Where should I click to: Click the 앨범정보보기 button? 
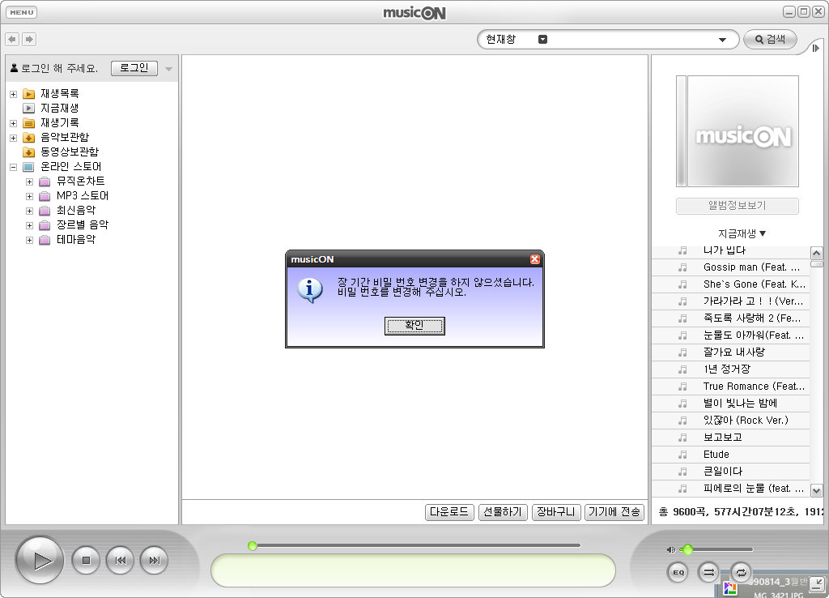737,206
